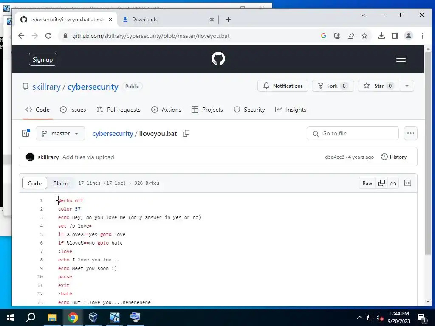Open the cybersecurity repository link
Viewport: 435px width, 326px height.
click(x=93, y=87)
